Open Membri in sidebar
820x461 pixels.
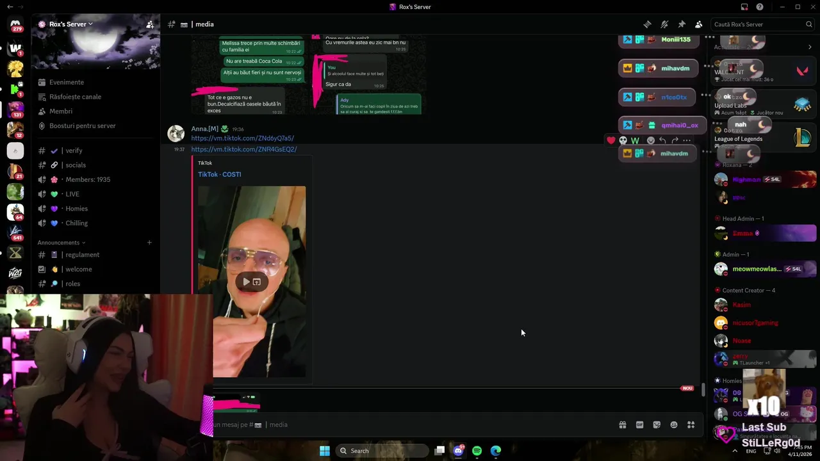click(96, 111)
